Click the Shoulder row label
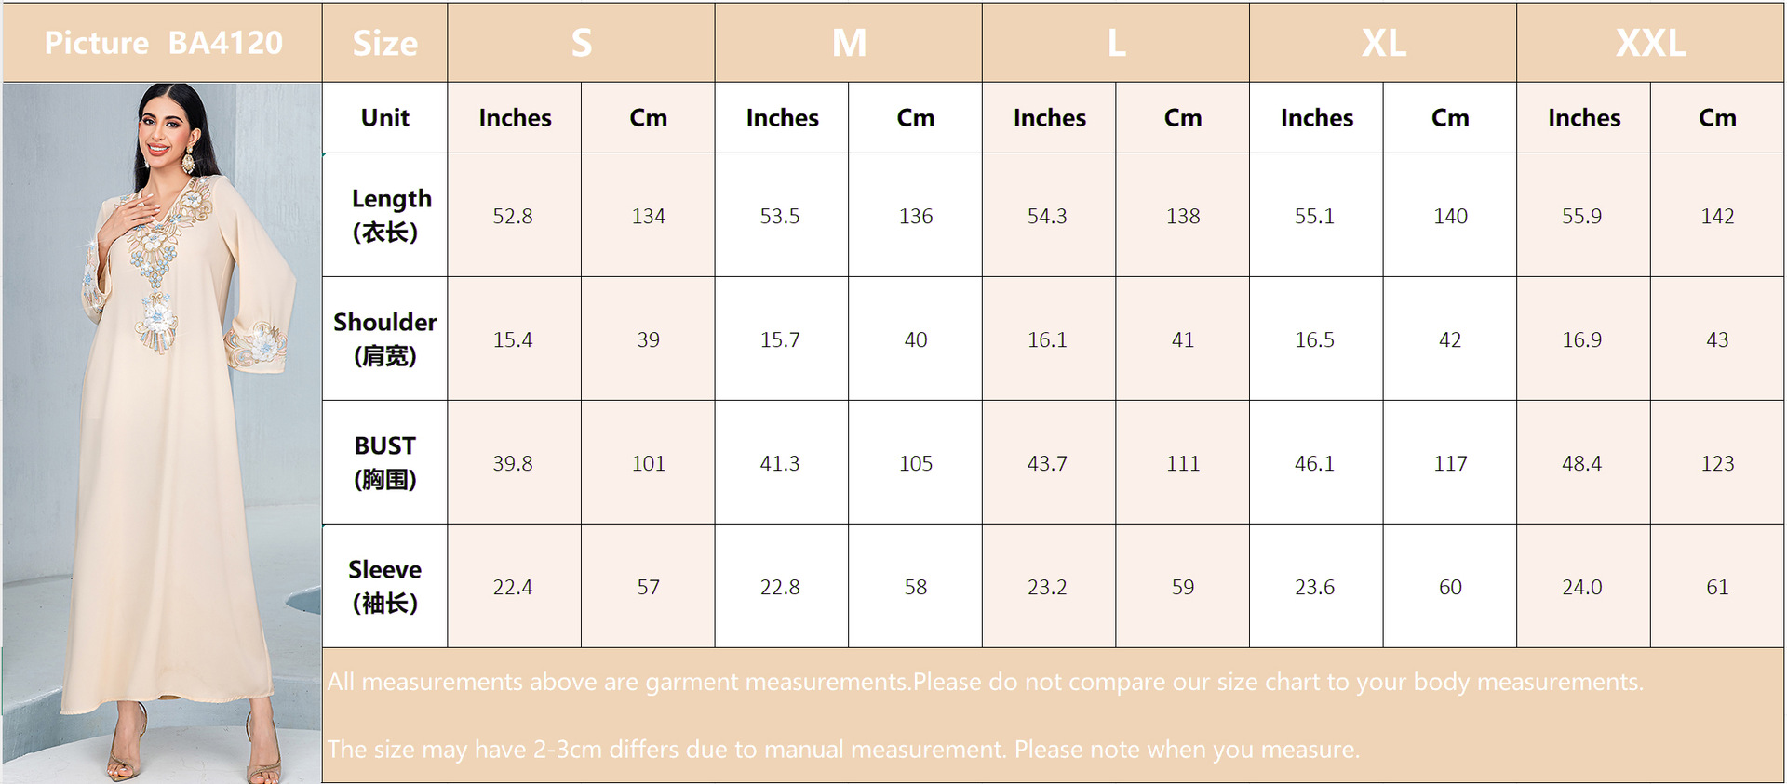This screenshot has height=784, width=1787. coord(385,339)
